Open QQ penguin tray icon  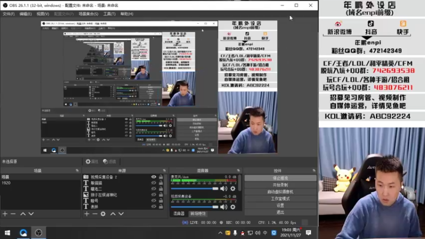[243, 233]
